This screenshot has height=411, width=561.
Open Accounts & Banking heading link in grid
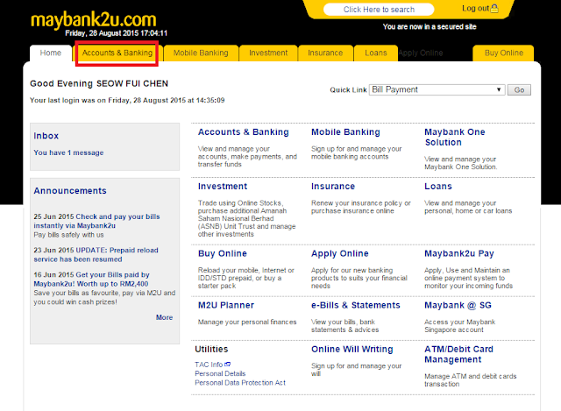click(244, 132)
